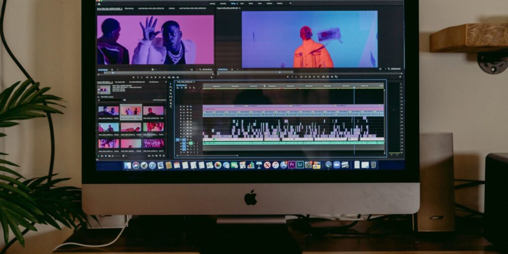
Task: Open Source monitor settings wrench
Action: (x=200, y=69)
